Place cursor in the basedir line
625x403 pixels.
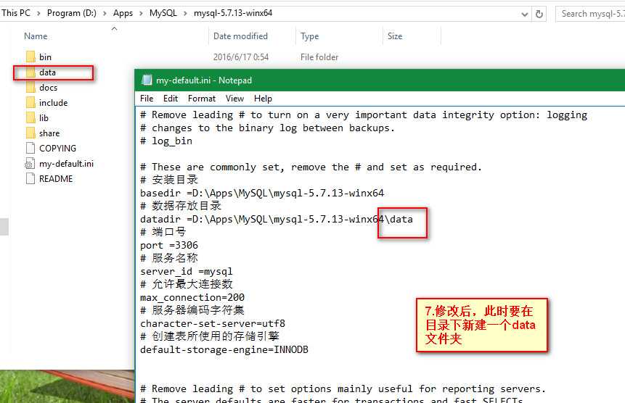point(262,193)
